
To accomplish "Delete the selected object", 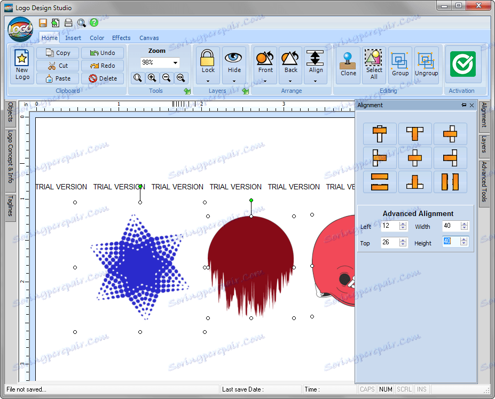I will (x=103, y=78).
